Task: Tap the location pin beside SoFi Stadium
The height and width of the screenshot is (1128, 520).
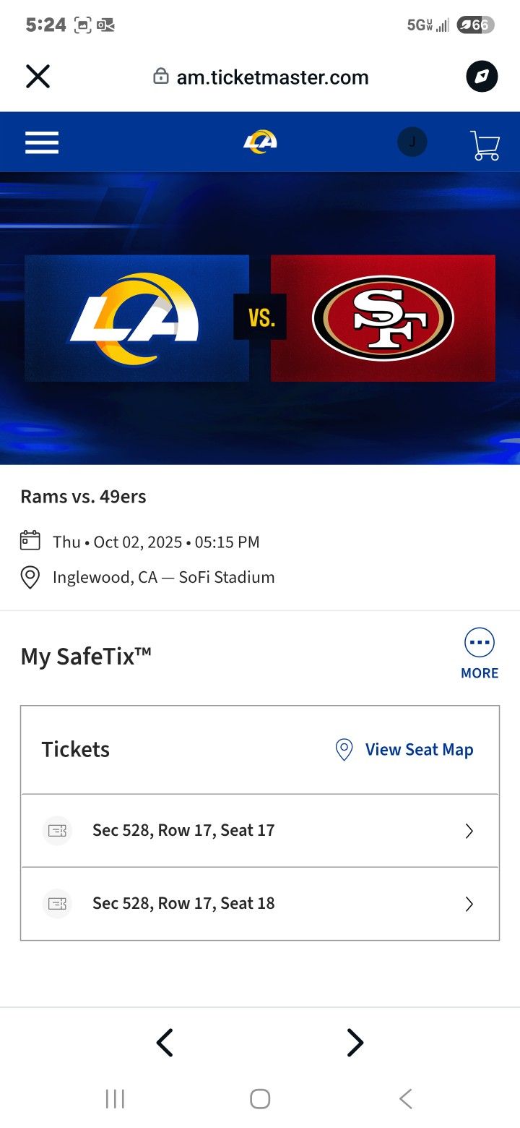Action: (x=30, y=578)
